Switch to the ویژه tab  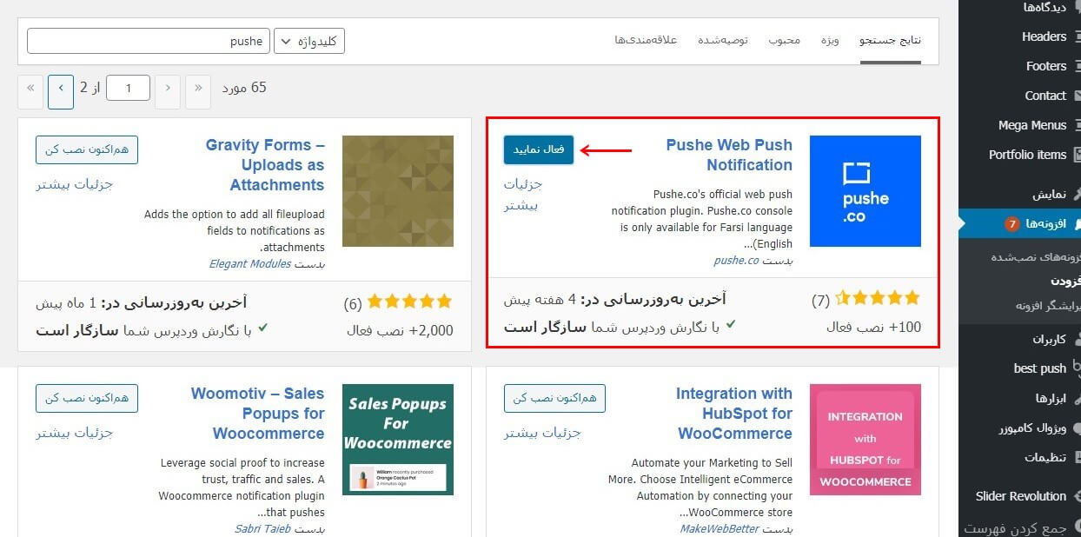click(830, 41)
